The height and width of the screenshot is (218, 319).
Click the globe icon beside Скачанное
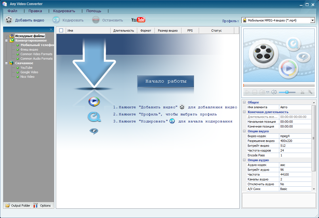point(11,63)
